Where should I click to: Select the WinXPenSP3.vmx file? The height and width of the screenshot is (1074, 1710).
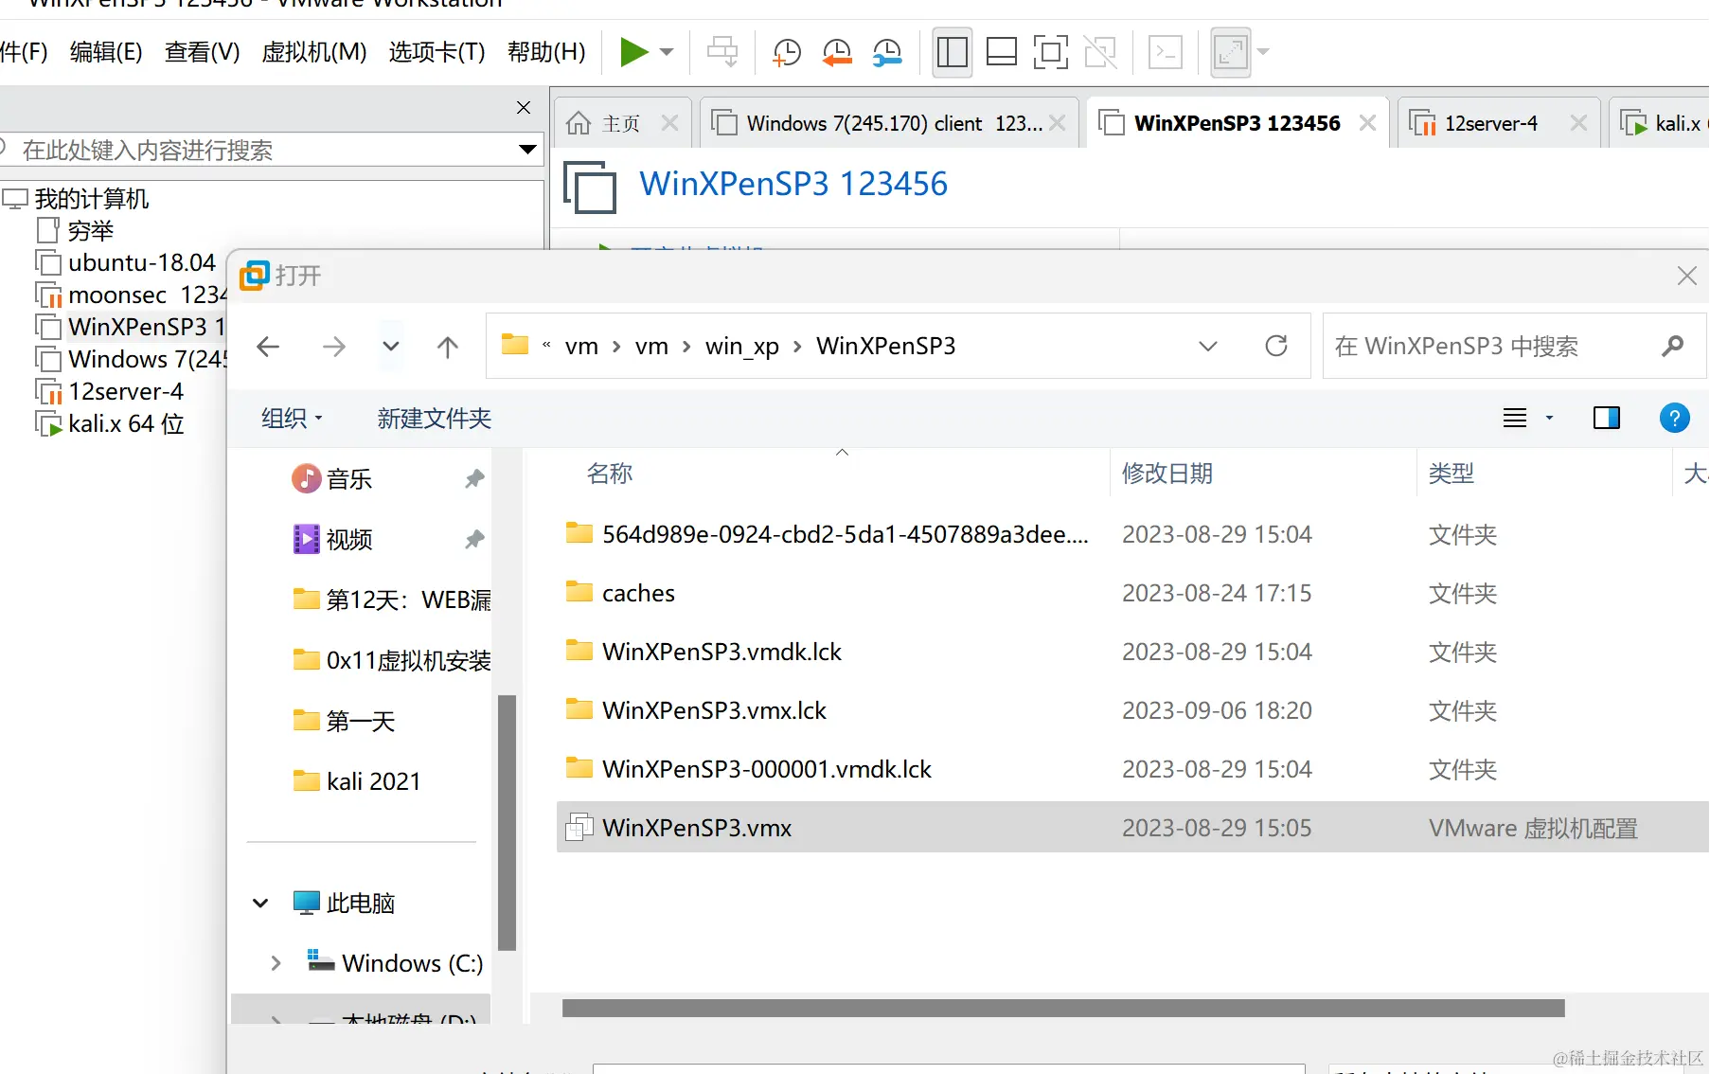tap(1132, 828)
